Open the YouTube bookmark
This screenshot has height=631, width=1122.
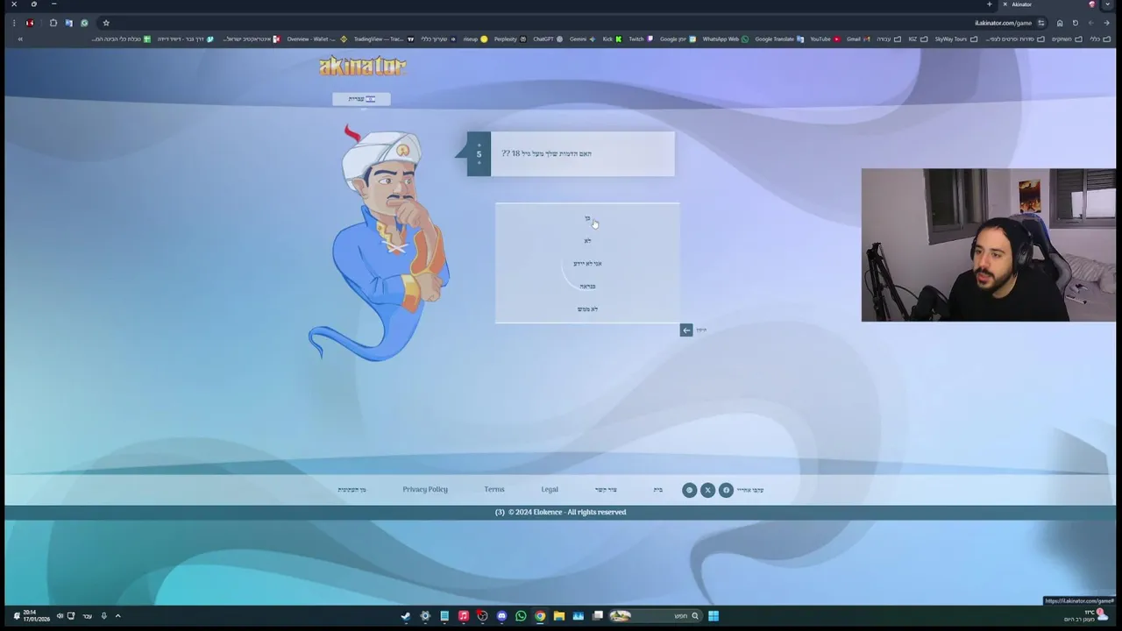click(825, 39)
